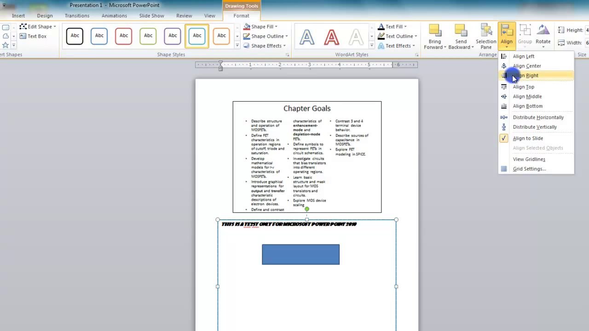Apply purple outline Abc shape style
The width and height of the screenshot is (589, 331).
tap(173, 36)
